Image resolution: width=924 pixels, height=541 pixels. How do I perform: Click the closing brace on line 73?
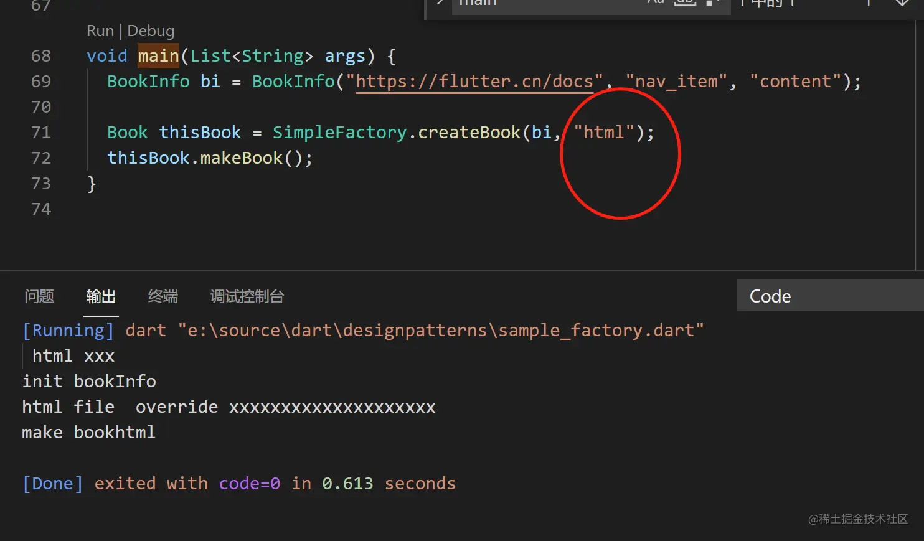[x=92, y=184]
